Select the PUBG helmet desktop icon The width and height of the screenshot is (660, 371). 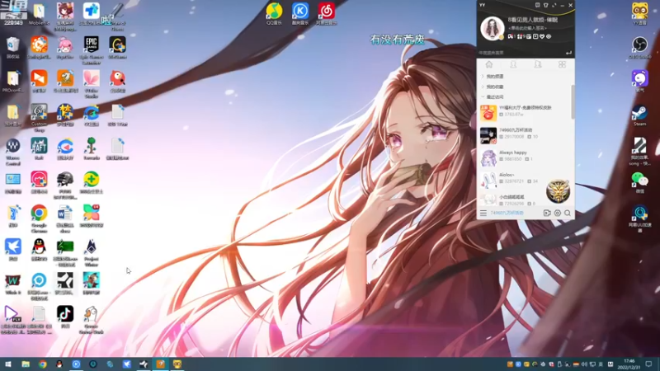click(x=65, y=185)
